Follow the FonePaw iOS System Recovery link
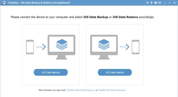 (112, 90)
